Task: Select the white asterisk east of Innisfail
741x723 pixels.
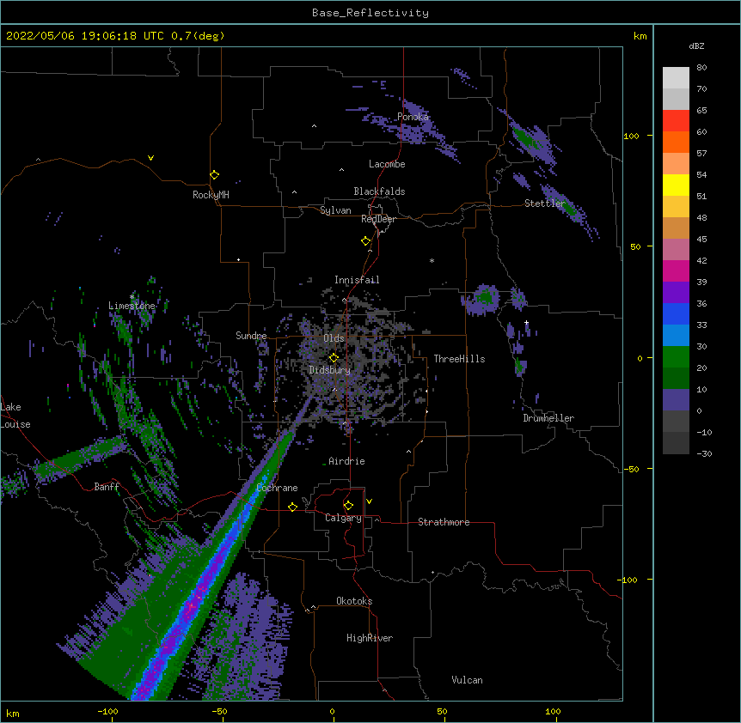Action: pos(432,260)
